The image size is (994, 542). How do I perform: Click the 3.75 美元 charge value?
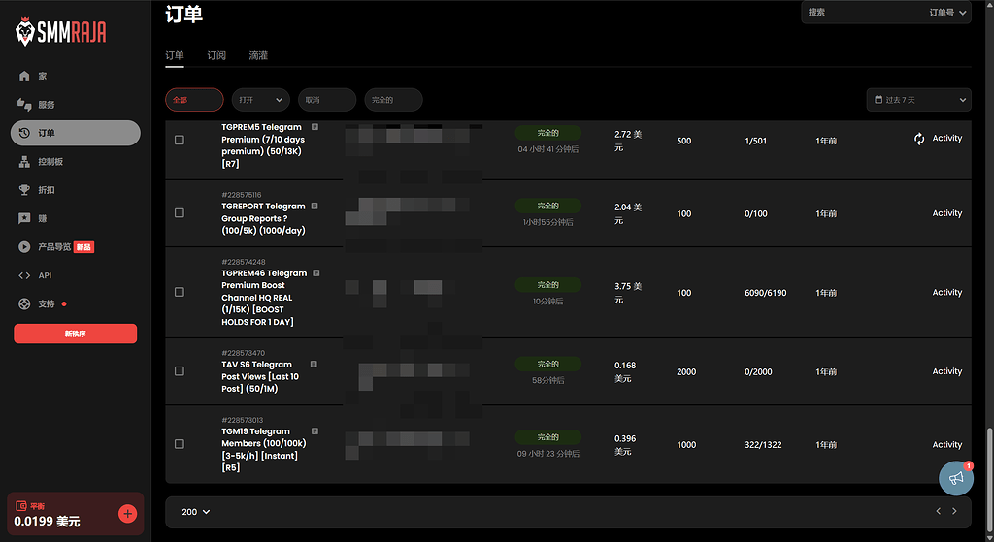628,293
